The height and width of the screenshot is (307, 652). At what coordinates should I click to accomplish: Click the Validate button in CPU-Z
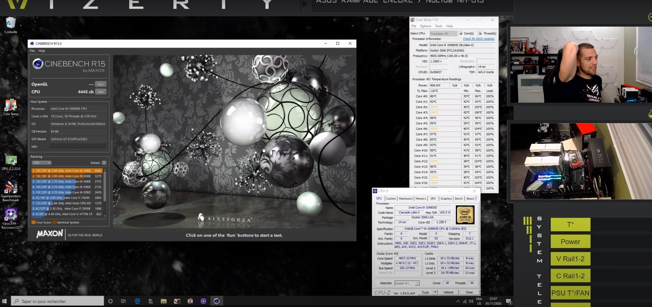[448, 292]
